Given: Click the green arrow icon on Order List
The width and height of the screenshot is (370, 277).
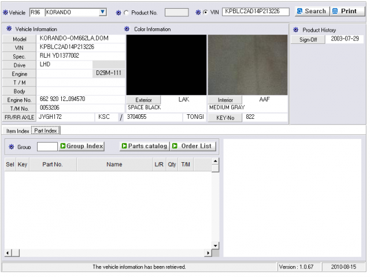Looking at the screenshot, I should click(175, 146).
